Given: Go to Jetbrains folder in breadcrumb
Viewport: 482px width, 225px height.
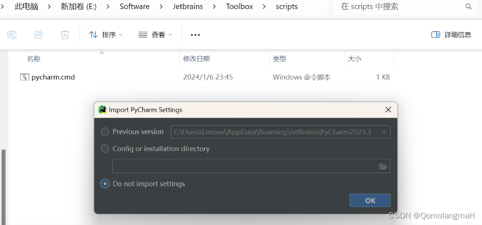Looking at the screenshot, I should click(188, 7).
